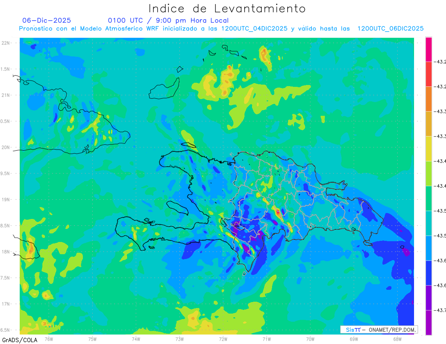Click '0100 UTC / 9:00 pm Hora Local' text
Image resolution: width=446 pixels, height=344 pixels.
[168, 20]
